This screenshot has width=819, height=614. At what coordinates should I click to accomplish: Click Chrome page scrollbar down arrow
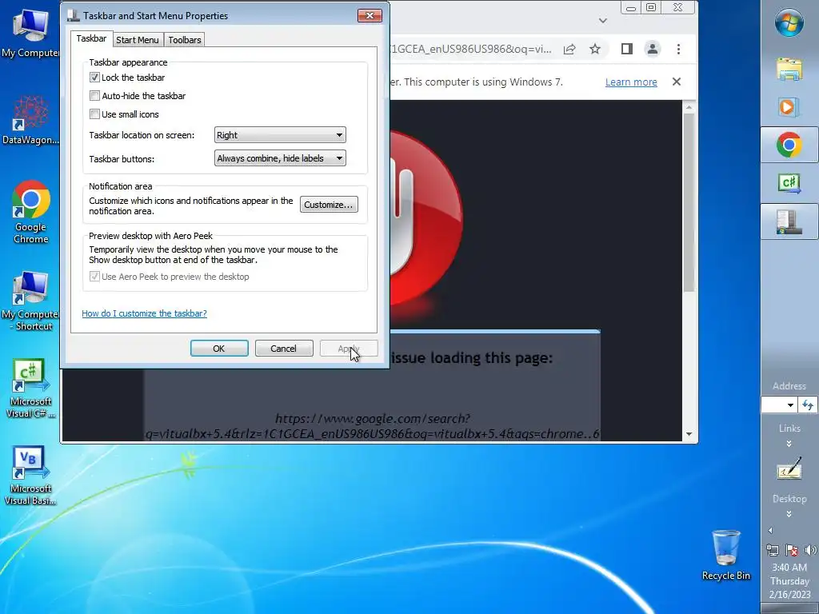pyautogui.click(x=689, y=434)
